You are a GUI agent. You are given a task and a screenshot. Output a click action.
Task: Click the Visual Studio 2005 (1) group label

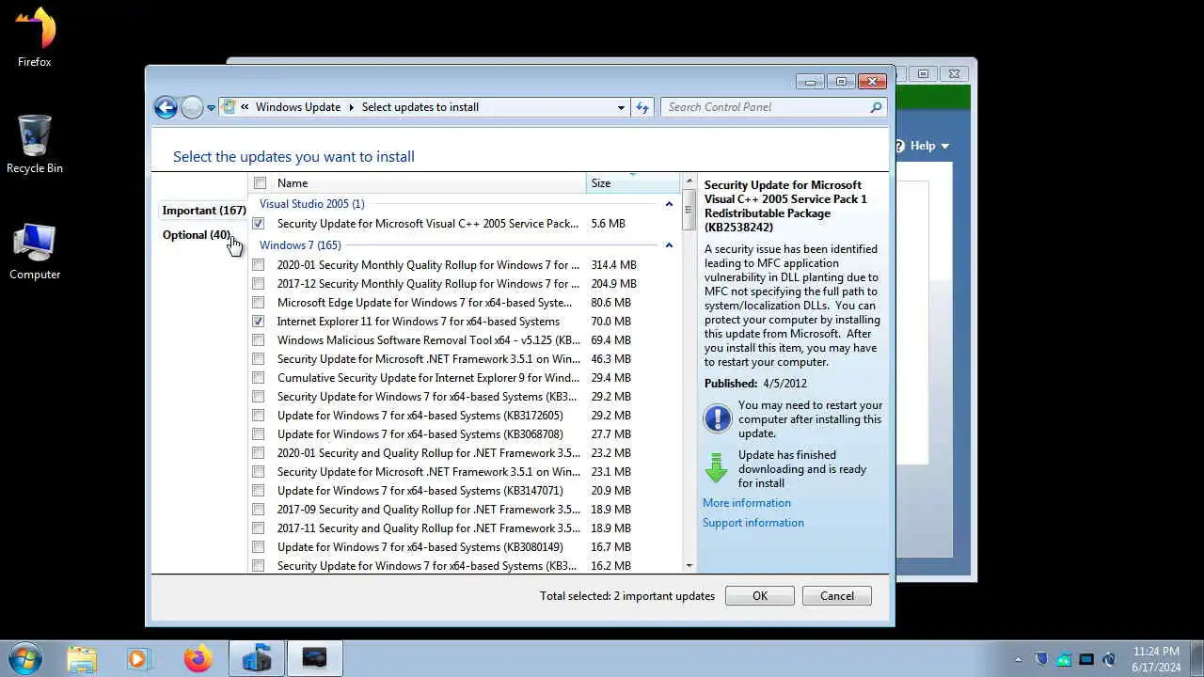click(312, 204)
